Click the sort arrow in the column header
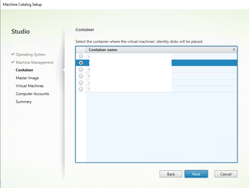Screen dimensions: 249x188 (x=234, y=50)
